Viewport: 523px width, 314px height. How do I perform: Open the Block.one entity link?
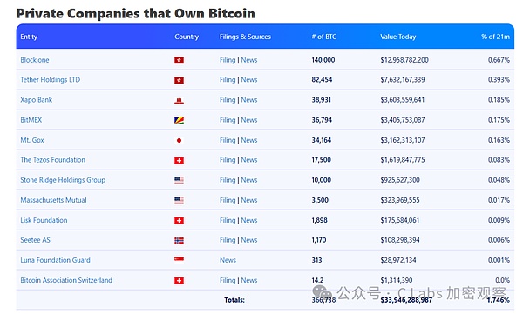coord(35,60)
